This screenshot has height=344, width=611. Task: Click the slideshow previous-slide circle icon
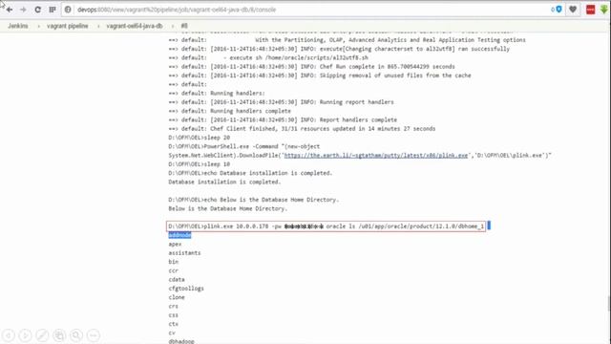[x=9, y=335]
